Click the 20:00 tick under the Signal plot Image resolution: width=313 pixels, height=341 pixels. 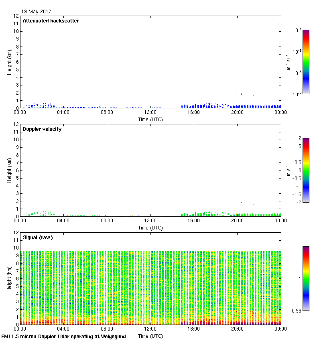237,329
